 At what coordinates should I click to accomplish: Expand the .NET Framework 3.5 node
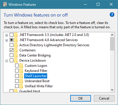coord(7,35)
